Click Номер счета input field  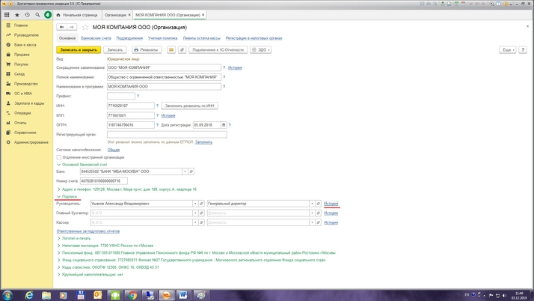104,181
